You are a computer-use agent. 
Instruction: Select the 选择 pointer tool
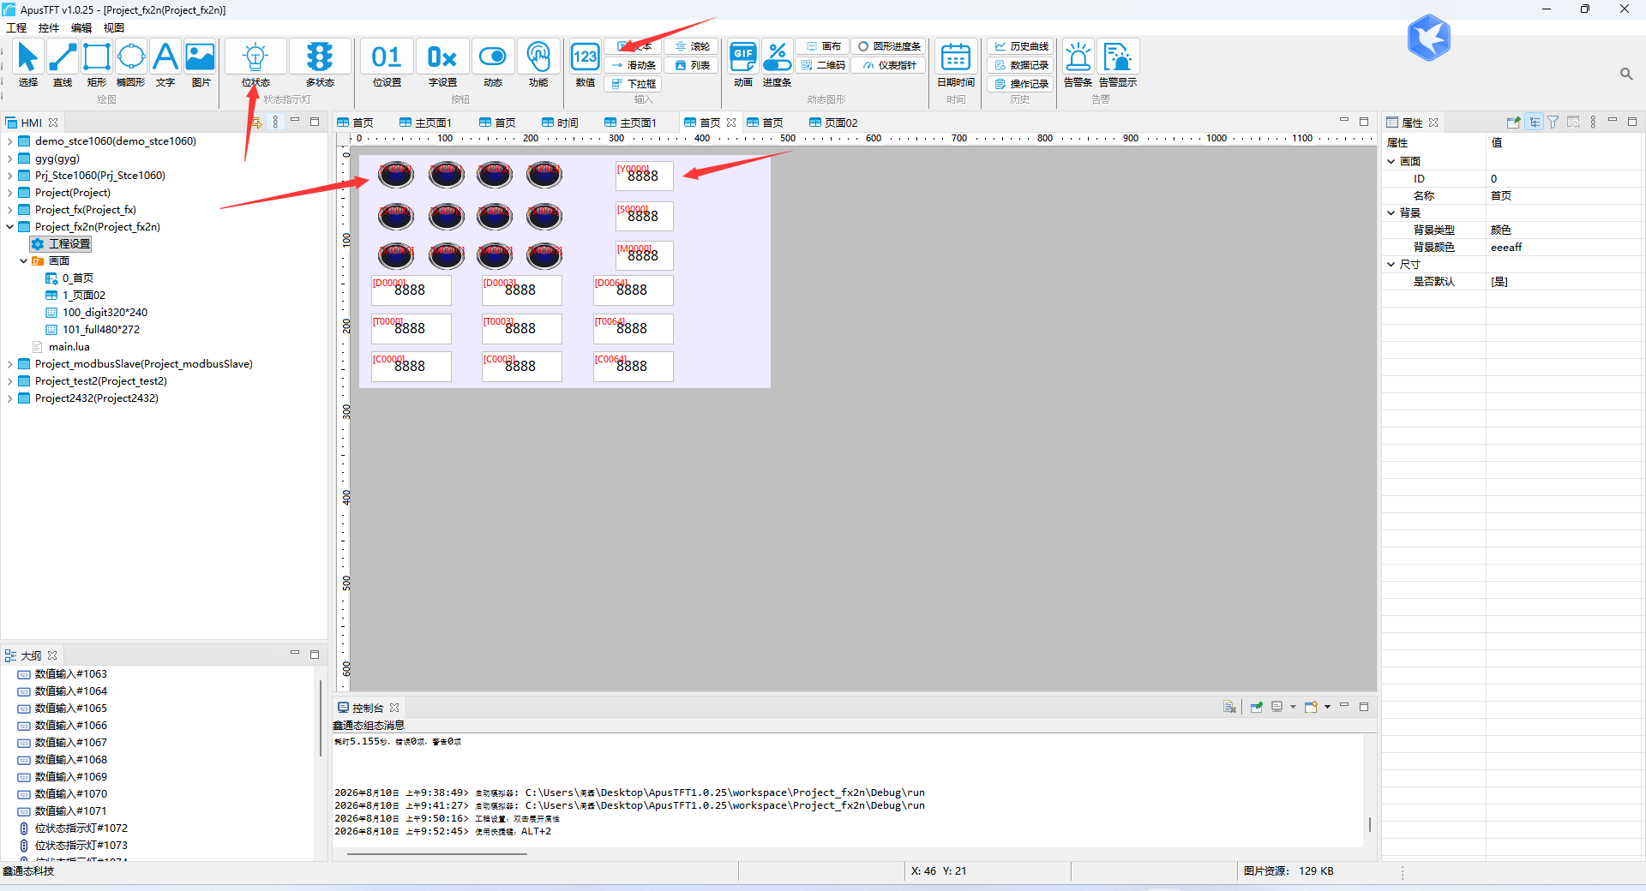[x=27, y=64]
